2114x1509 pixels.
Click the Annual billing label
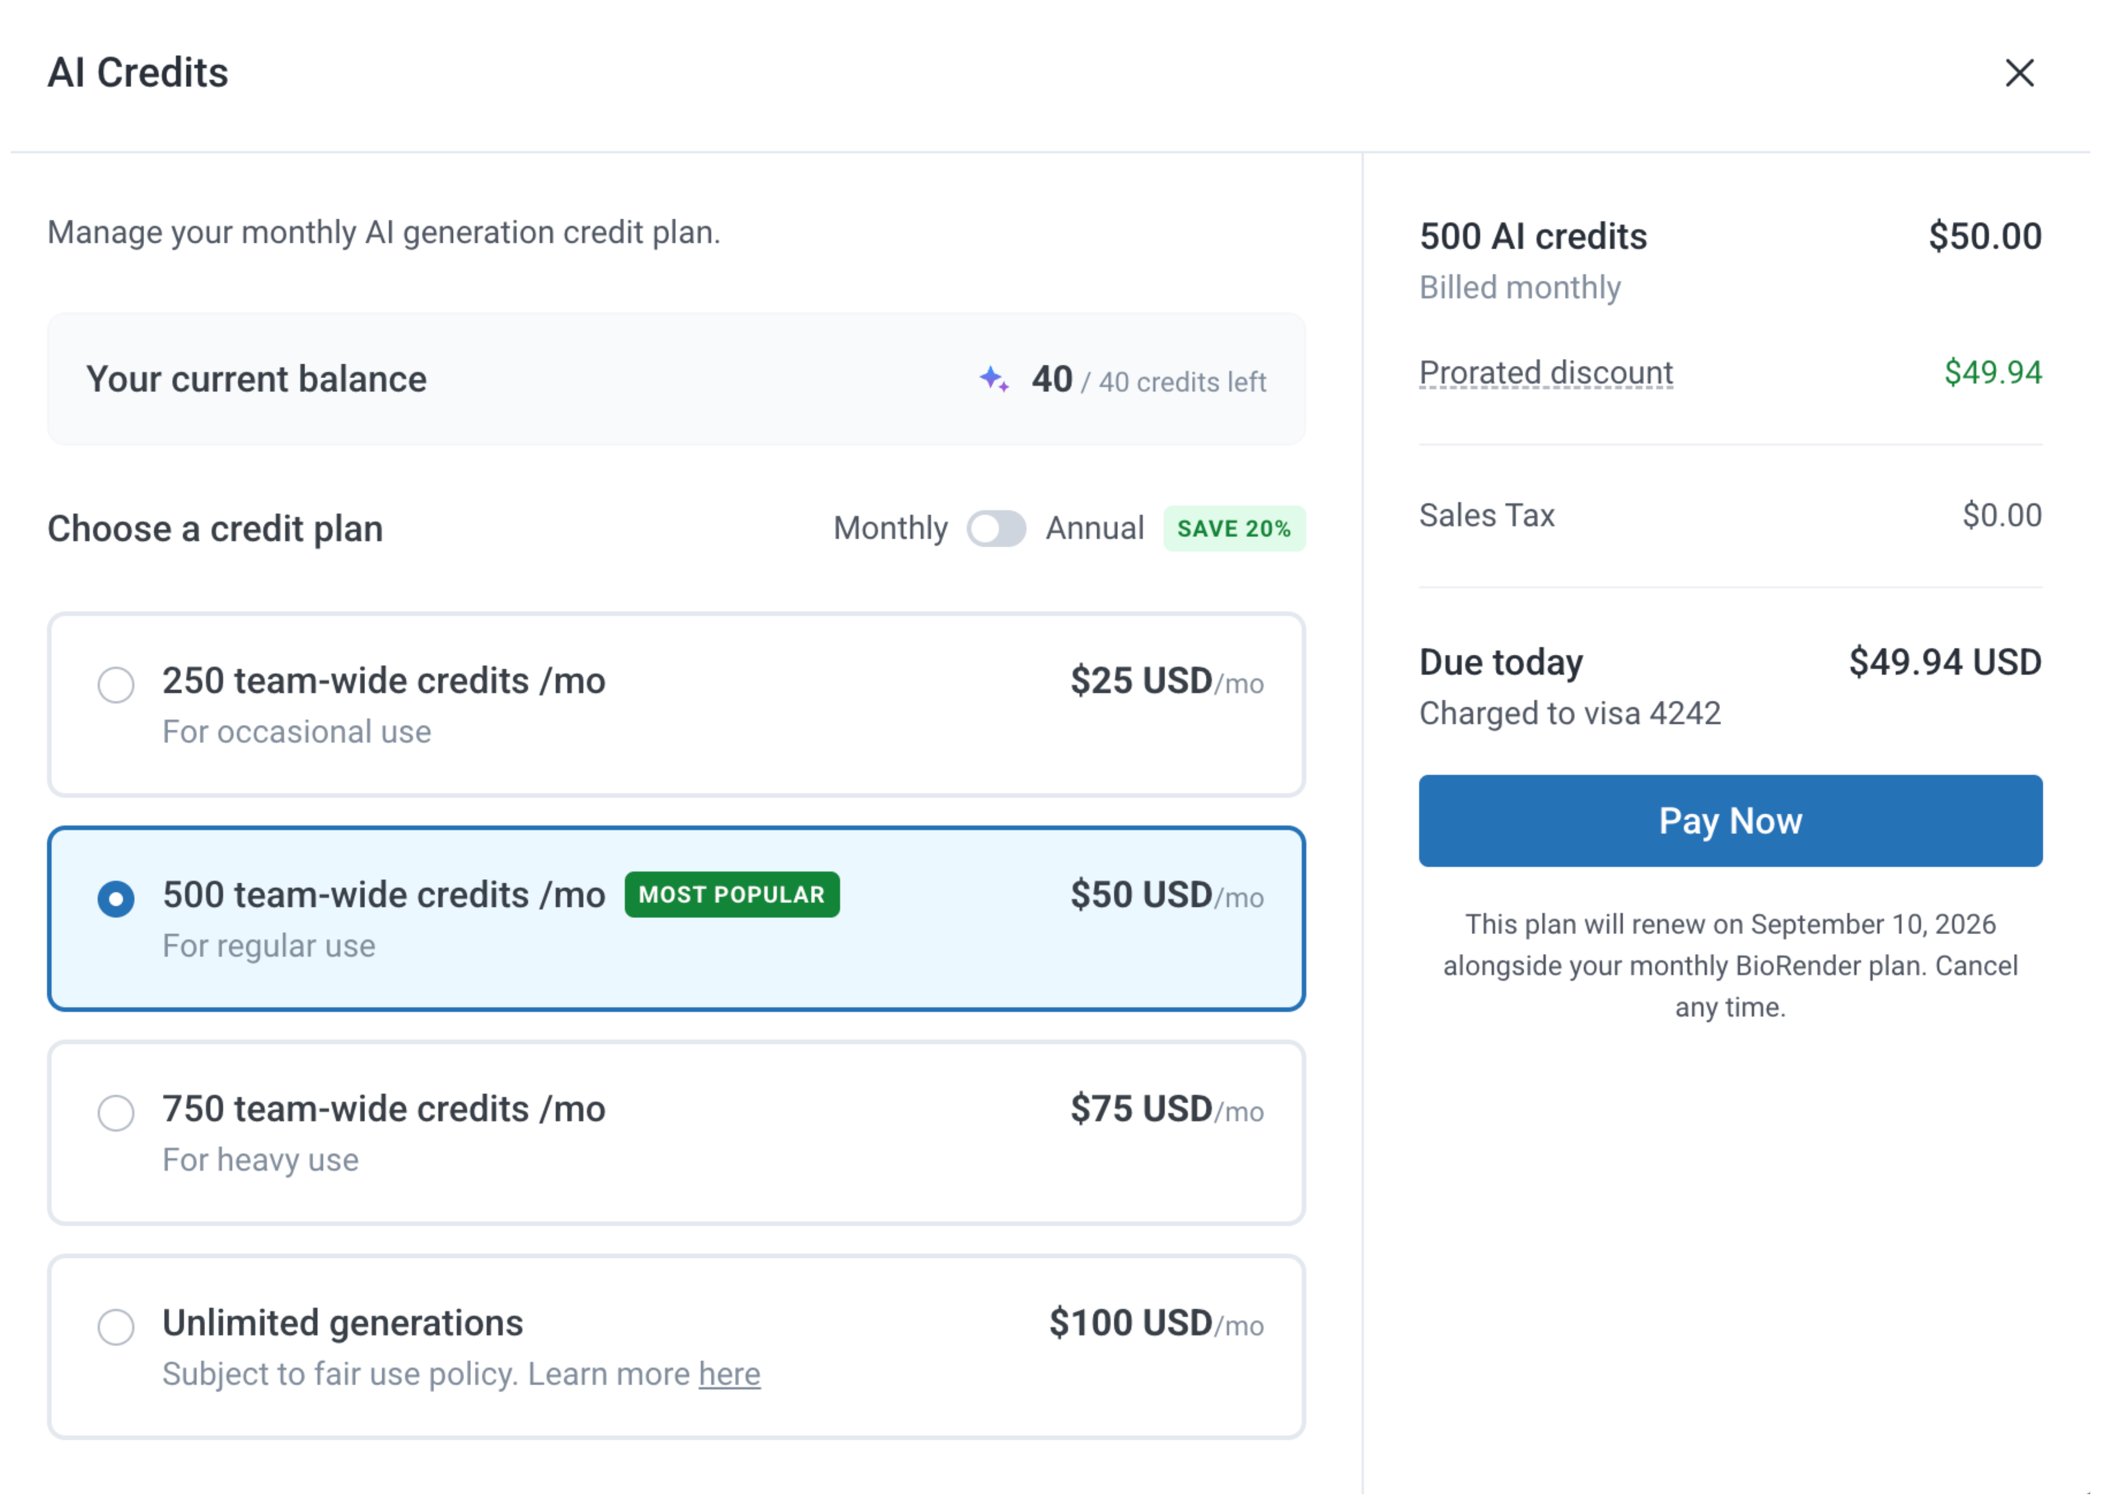point(1095,529)
